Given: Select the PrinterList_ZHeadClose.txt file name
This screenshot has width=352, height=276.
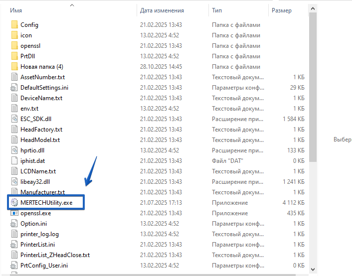Looking at the screenshot, I should [55, 255].
